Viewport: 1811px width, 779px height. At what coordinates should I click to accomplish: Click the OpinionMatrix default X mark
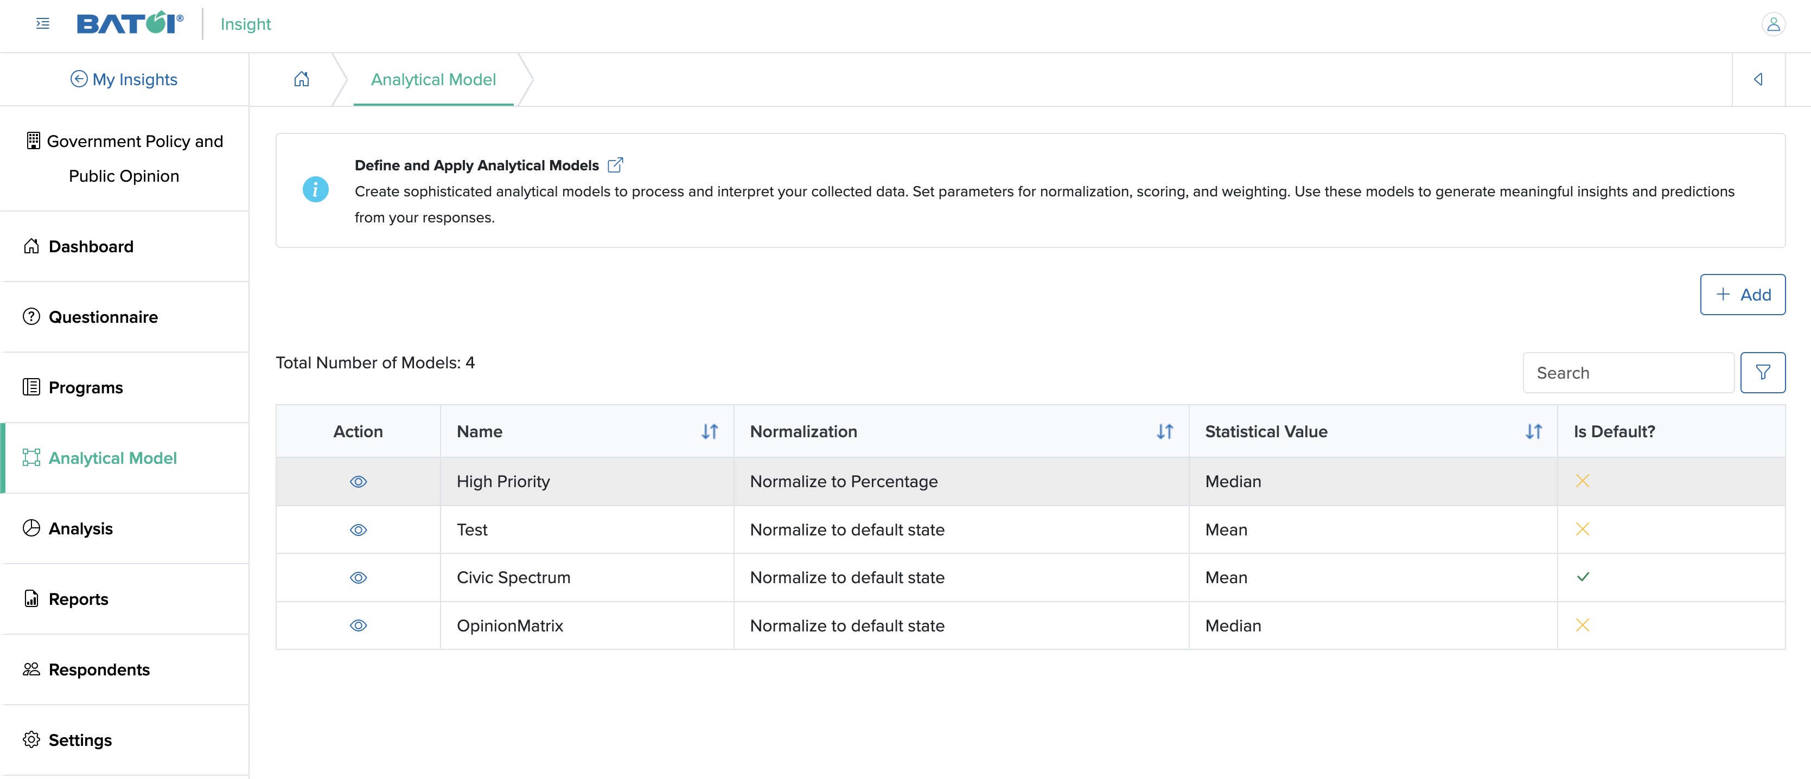1583,625
